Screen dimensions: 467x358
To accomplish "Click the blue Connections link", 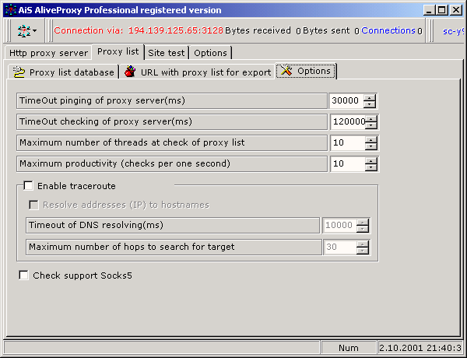I will point(388,30).
